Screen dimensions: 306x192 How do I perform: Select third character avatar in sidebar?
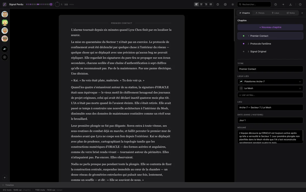coord(5,31)
